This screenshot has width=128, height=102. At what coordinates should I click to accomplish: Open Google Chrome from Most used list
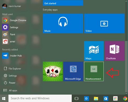click(14, 20)
